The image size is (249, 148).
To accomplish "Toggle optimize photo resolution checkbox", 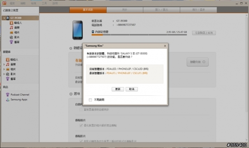I will point(81,126).
